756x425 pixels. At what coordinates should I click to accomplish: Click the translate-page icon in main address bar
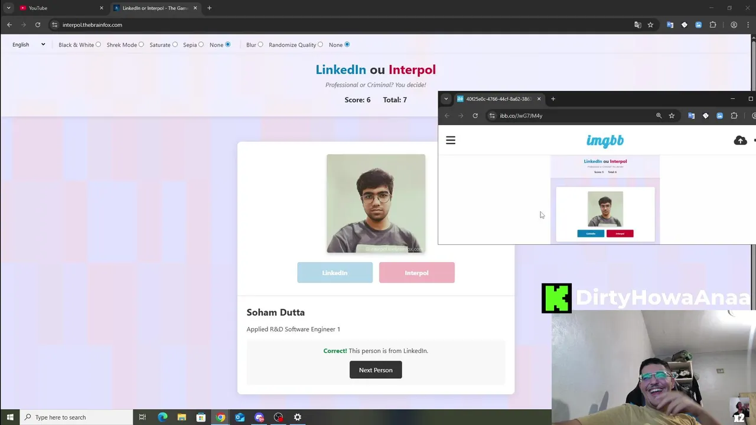637,25
